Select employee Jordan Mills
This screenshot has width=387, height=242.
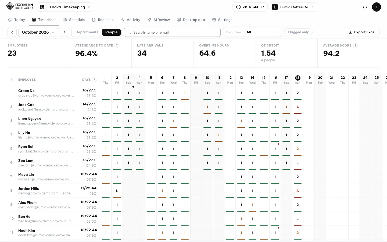[28, 189]
